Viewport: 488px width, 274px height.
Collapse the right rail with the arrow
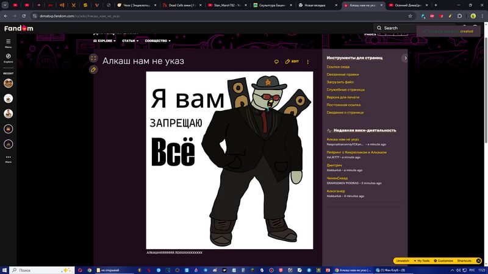405,58
